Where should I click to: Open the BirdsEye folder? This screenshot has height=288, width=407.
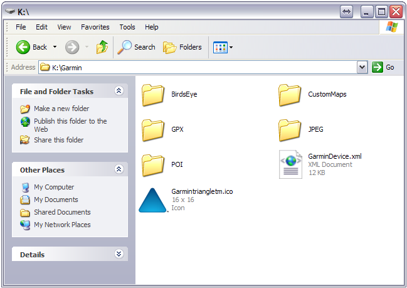[153, 95]
